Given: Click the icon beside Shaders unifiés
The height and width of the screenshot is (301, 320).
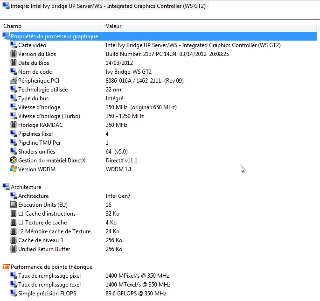Looking at the screenshot, I should pyautogui.click(x=14, y=151).
